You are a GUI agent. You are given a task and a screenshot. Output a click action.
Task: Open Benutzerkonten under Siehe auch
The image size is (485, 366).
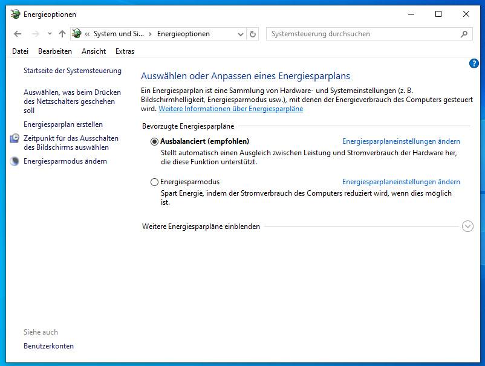pos(48,346)
